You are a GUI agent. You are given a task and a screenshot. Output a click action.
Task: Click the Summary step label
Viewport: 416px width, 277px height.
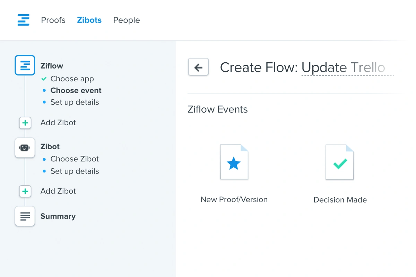(x=58, y=216)
